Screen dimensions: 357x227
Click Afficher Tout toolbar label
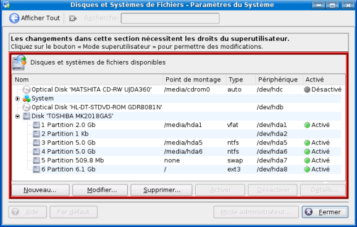point(40,18)
